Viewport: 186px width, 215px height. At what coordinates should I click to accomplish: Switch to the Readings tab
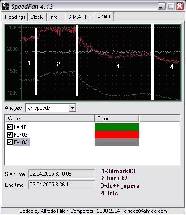[15, 17]
